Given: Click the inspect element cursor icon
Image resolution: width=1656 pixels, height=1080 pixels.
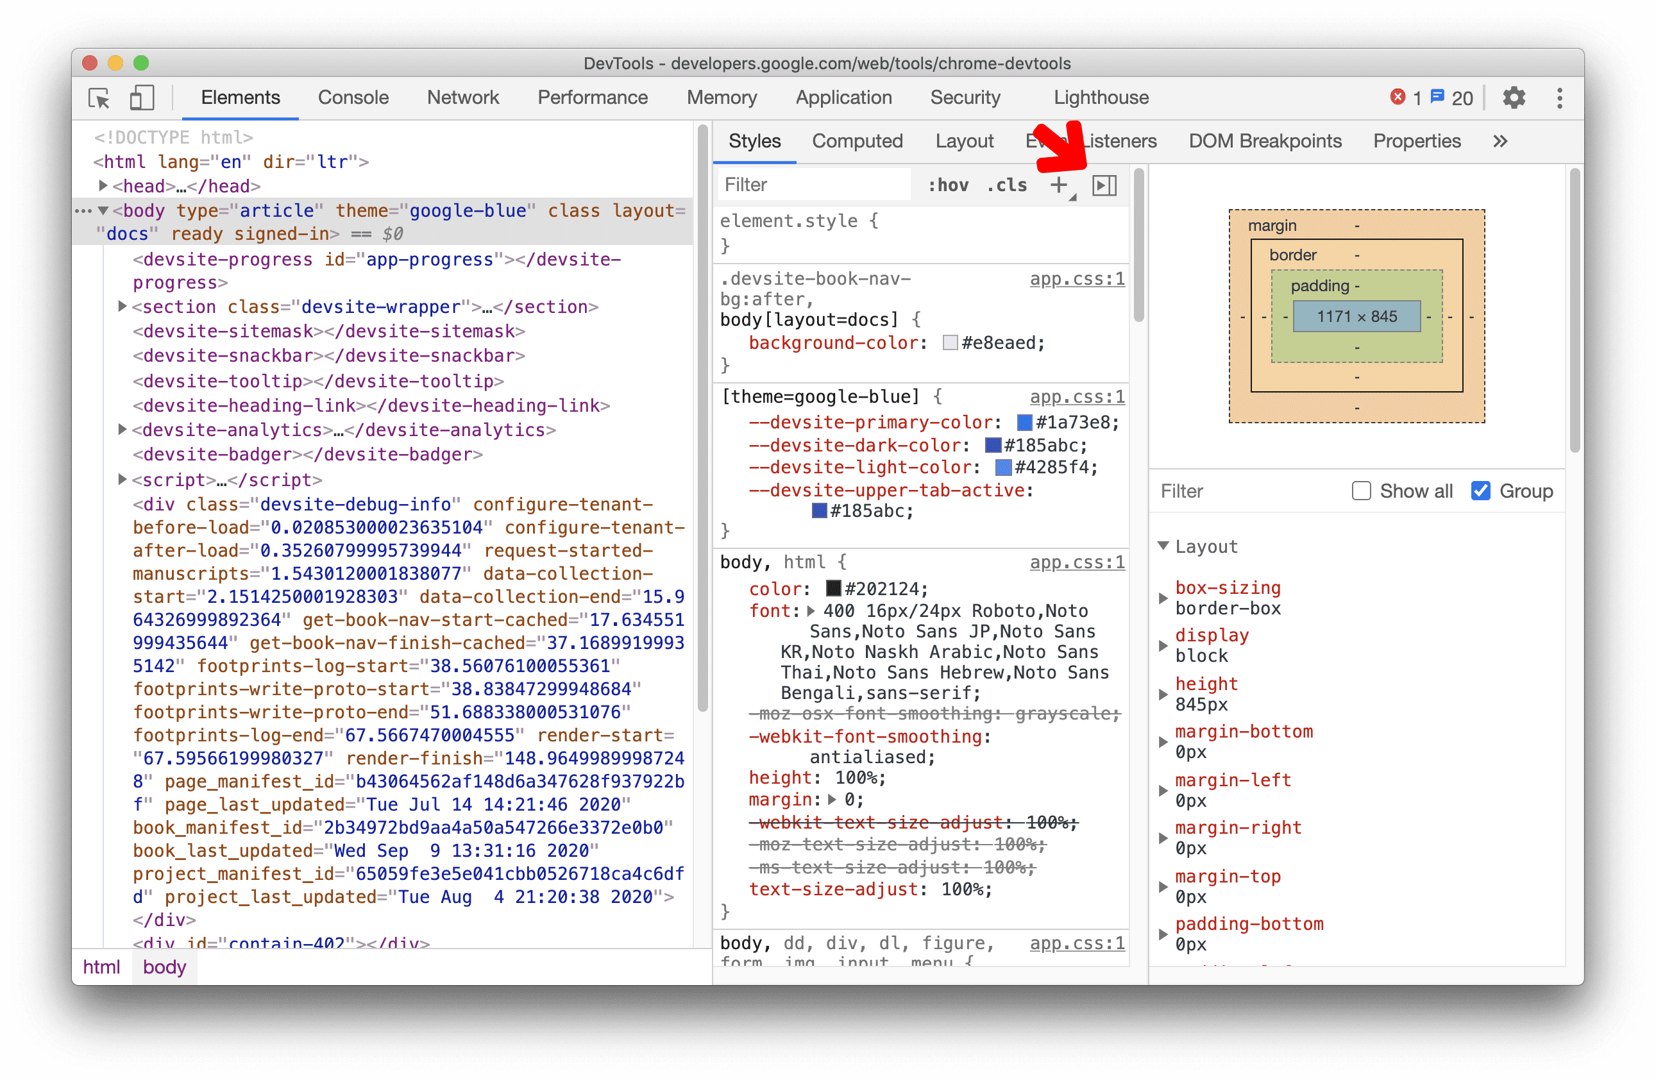Looking at the screenshot, I should point(100,99).
